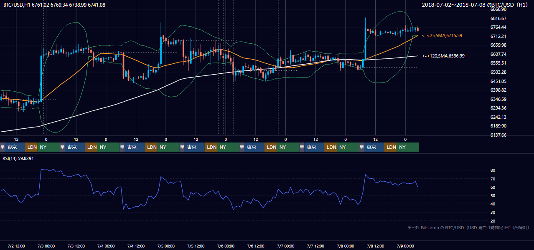
Task: Select the 6503.28 price axis label
Action: pyautogui.click(x=498, y=72)
